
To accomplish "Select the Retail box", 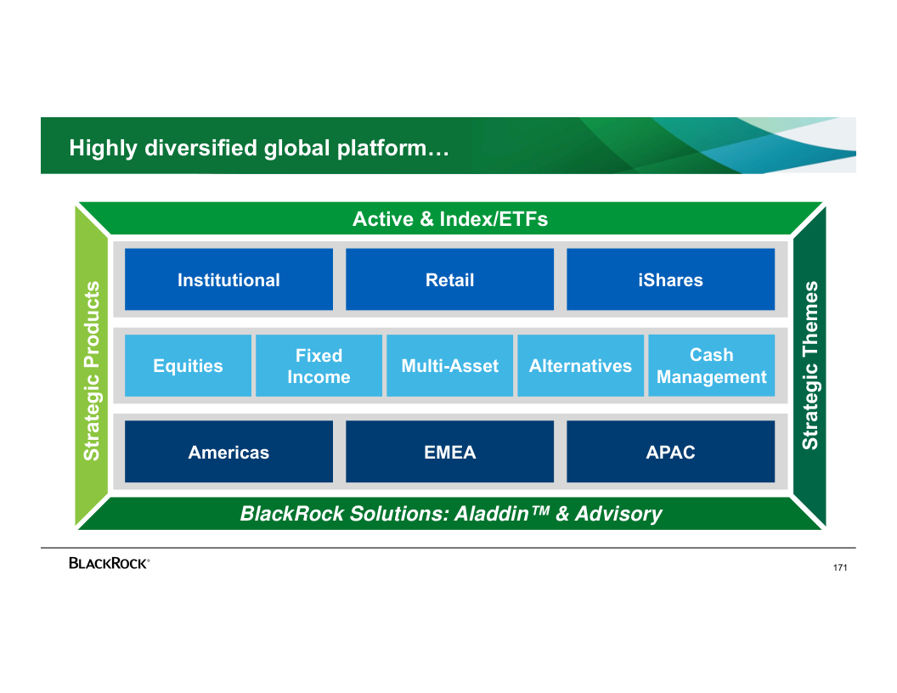I will [x=449, y=279].
